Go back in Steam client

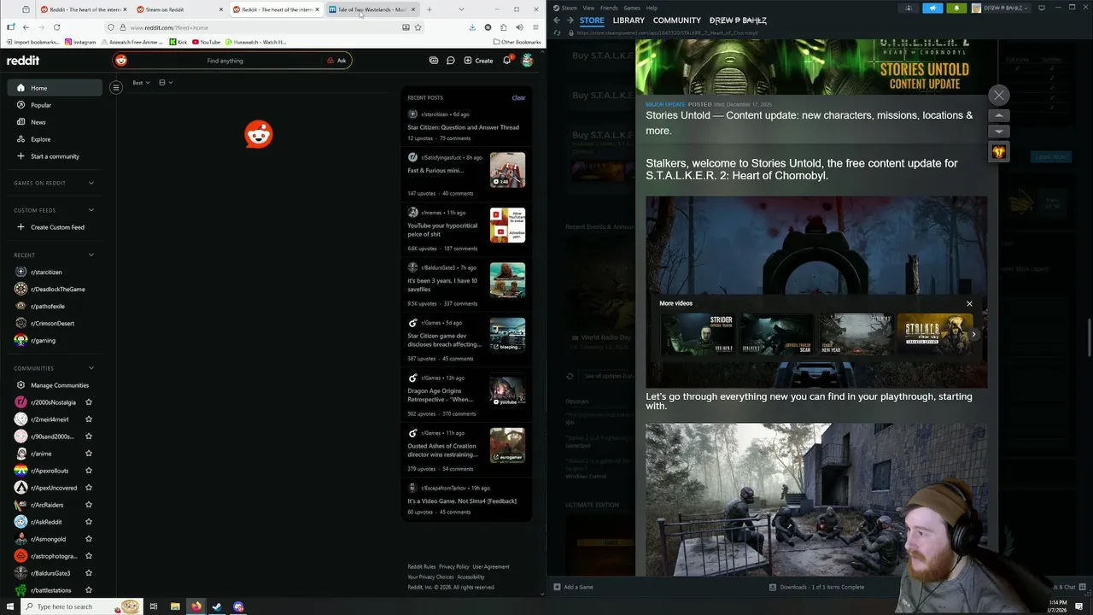click(x=557, y=20)
